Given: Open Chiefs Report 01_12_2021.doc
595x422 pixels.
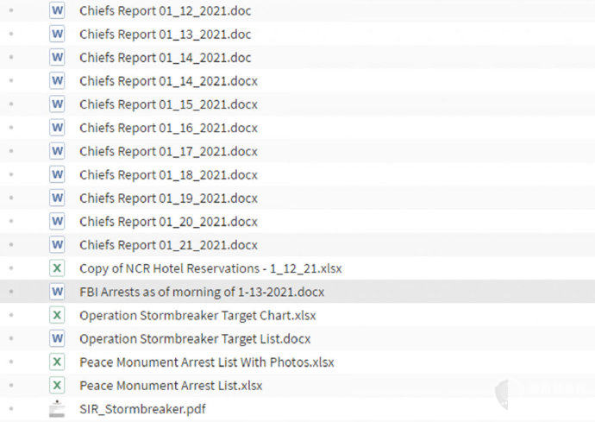Looking at the screenshot, I should tap(165, 11).
